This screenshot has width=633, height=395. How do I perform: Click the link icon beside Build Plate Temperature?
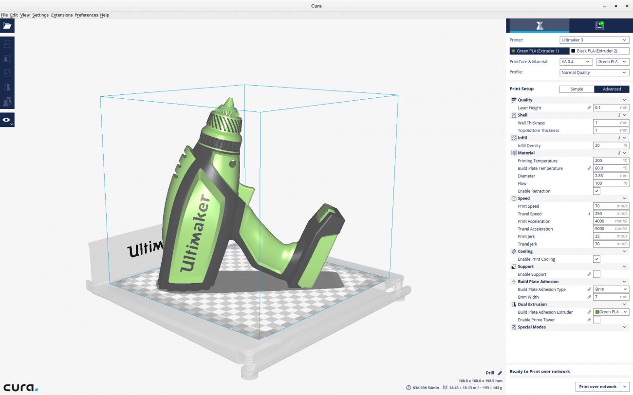(x=589, y=168)
